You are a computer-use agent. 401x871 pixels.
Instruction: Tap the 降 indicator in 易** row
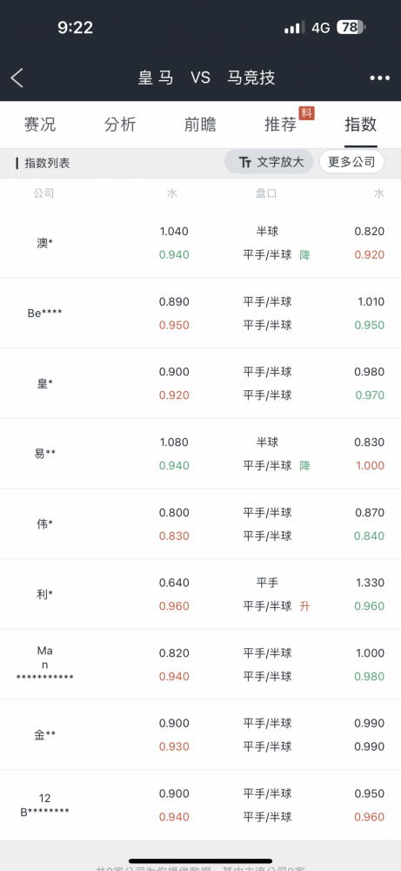click(304, 465)
